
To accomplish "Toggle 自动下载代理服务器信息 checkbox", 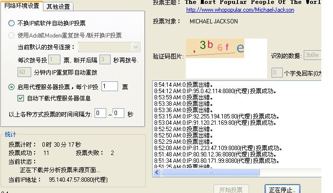I will pyautogui.click(x=20, y=98).
